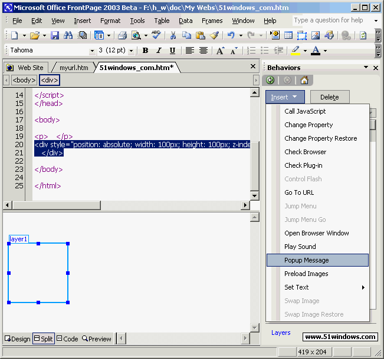Viewport: 384px width, 359px height.
Task: Switch to the myurl.htm tab
Action: coord(73,68)
